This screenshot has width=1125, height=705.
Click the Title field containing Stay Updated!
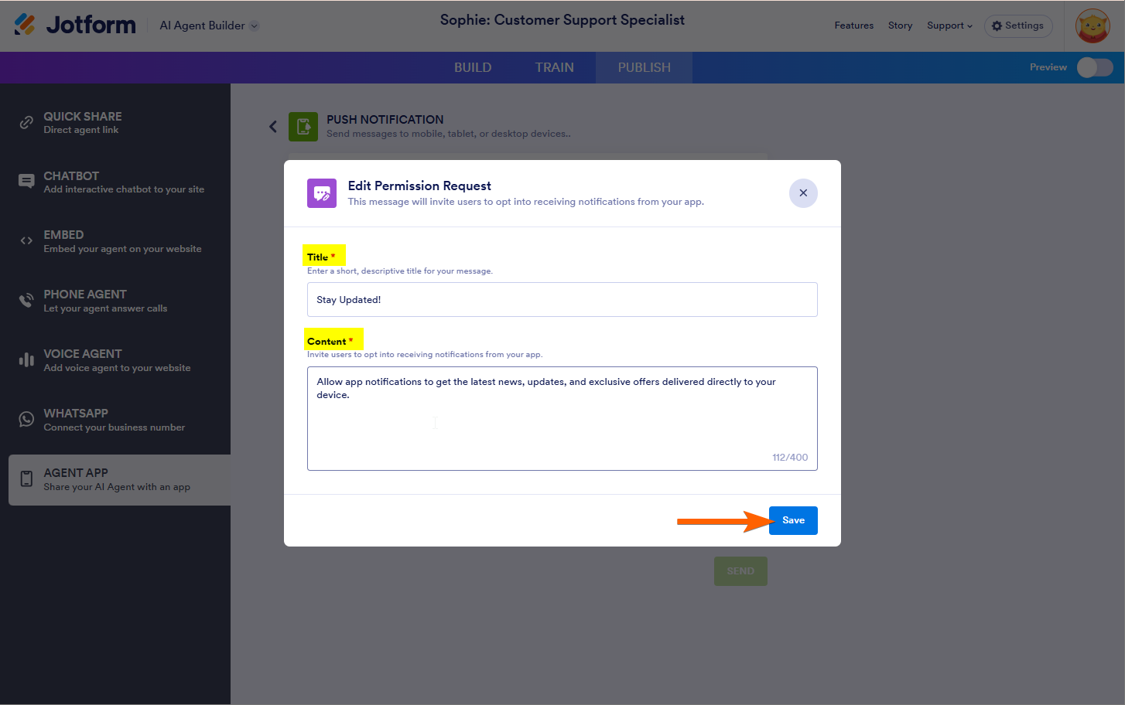(x=562, y=299)
